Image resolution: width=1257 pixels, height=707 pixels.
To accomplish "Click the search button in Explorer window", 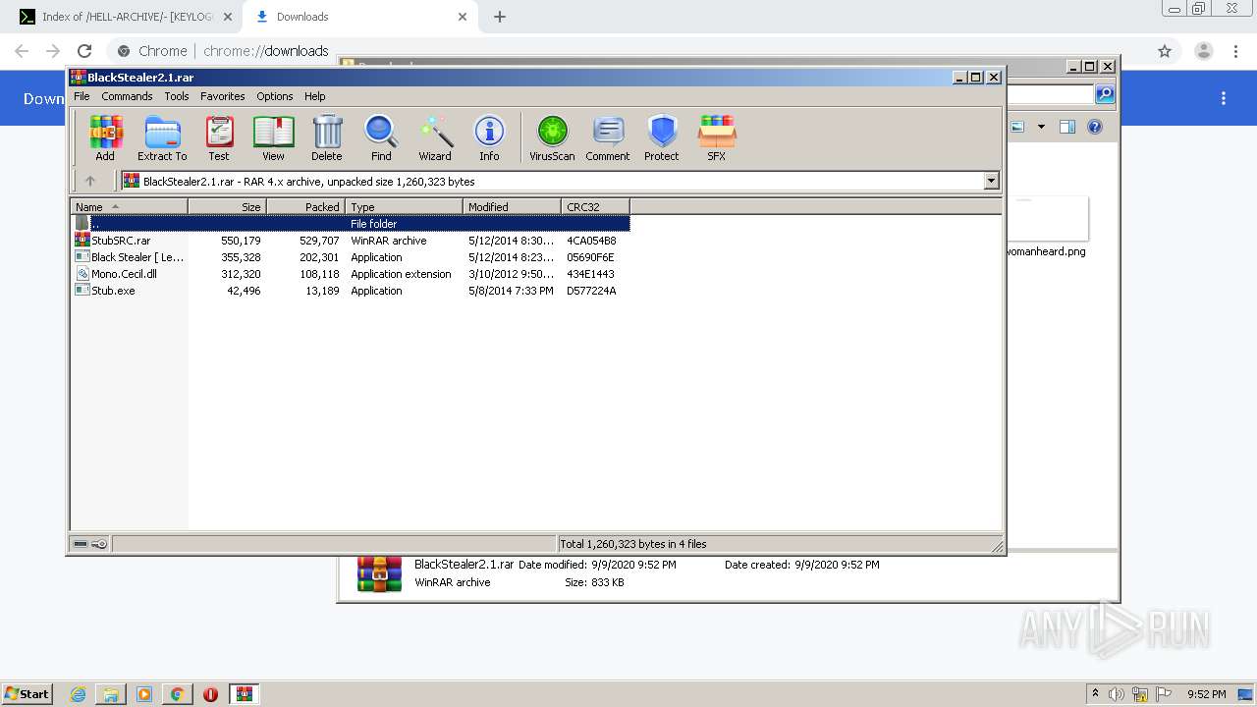I will tap(1105, 94).
